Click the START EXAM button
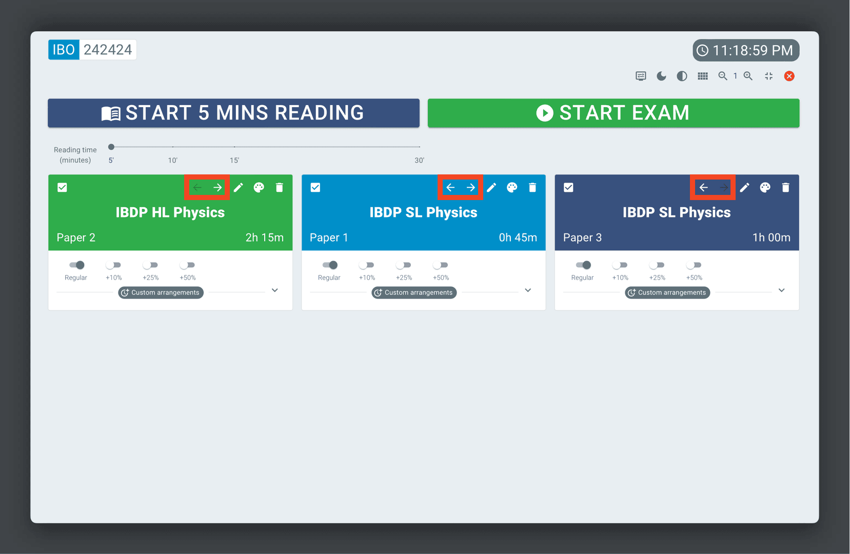This screenshot has width=850, height=554. [x=614, y=113]
